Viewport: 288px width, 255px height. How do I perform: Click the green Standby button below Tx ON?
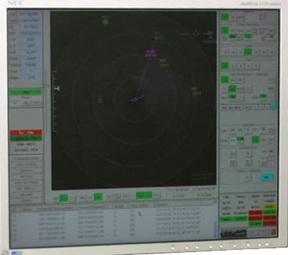point(26,138)
